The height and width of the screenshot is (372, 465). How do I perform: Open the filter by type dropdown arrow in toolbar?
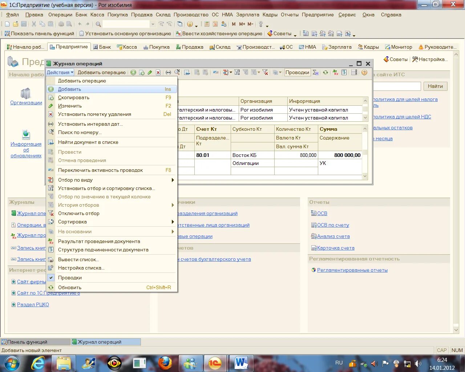coord(231,72)
